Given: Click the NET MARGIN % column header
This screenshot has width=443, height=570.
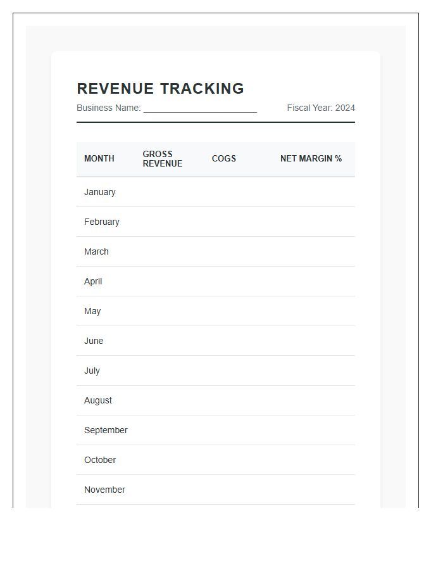Looking at the screenshot, I should [x=311, y=158].
